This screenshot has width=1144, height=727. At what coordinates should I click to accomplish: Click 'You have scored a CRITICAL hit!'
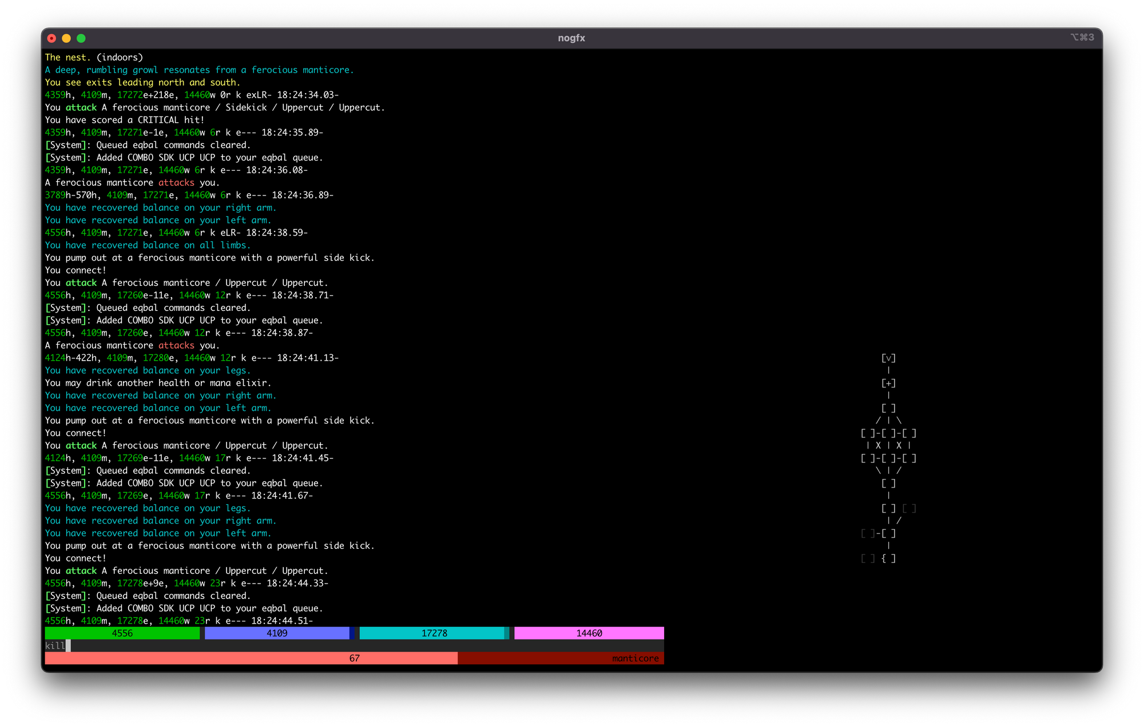point(125,120)
